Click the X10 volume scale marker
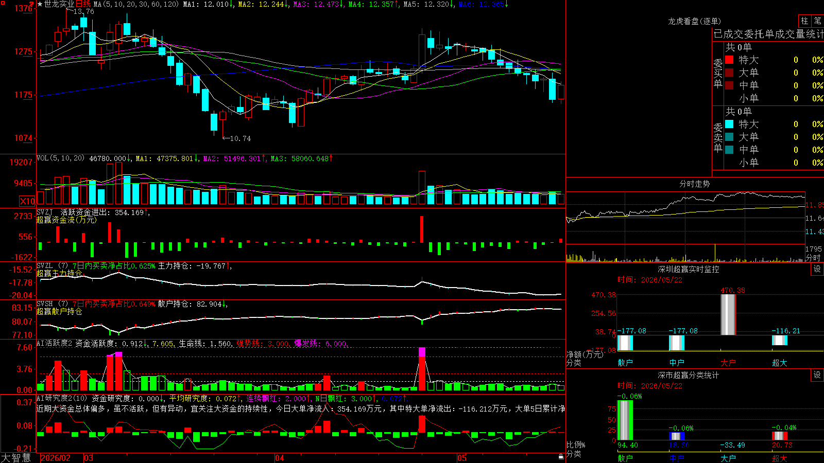The width and height of the screenshot is (824, 463). click(x=27, y=201)
